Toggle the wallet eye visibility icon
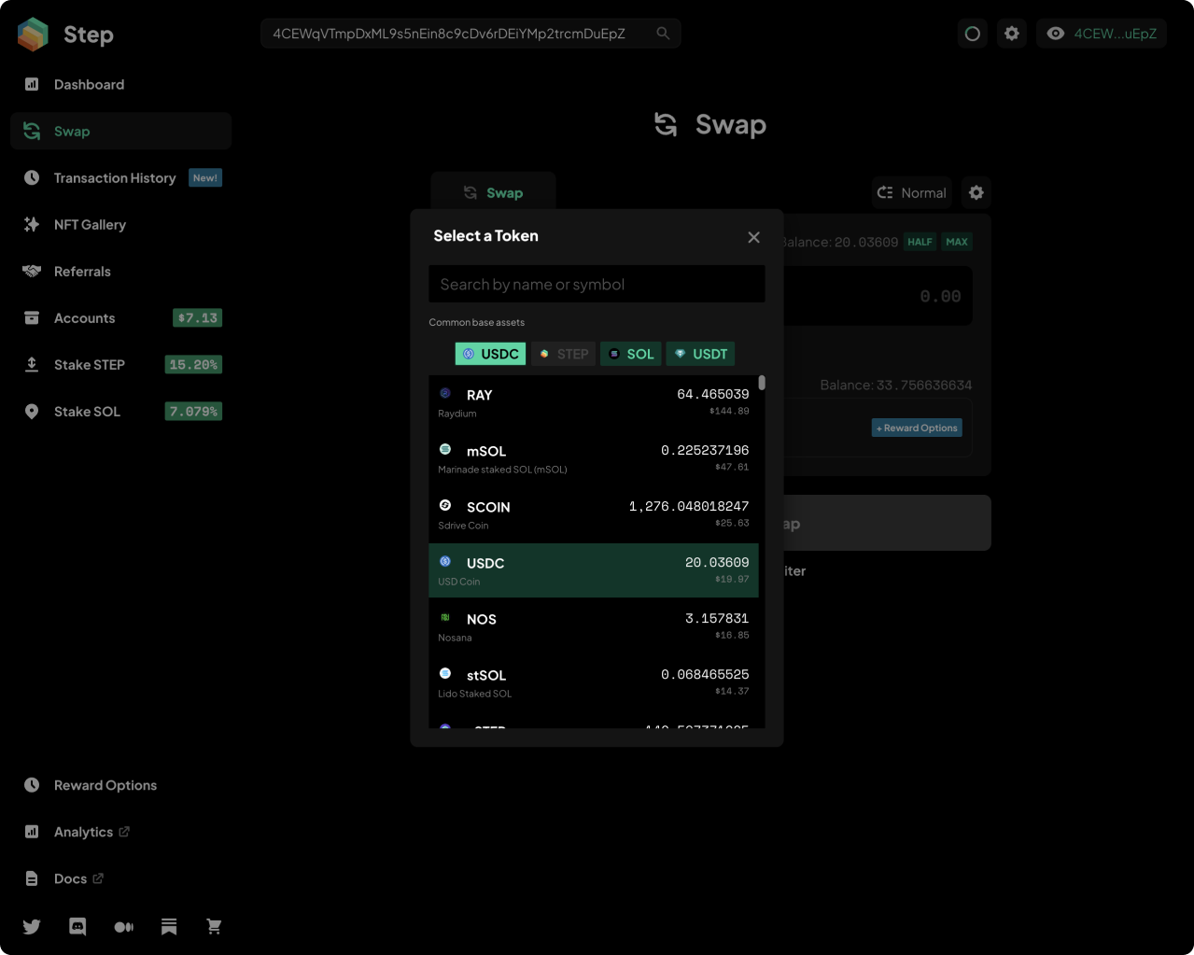The width and height of the screenshot is (1194, 955). [1056, 34]
